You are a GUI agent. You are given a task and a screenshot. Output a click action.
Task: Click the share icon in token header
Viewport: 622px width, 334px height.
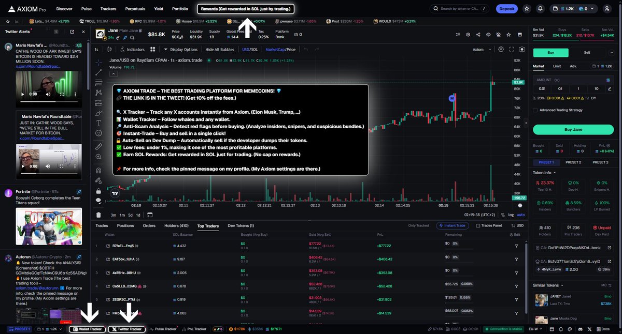pyautogui.click(x=477, y=34)
